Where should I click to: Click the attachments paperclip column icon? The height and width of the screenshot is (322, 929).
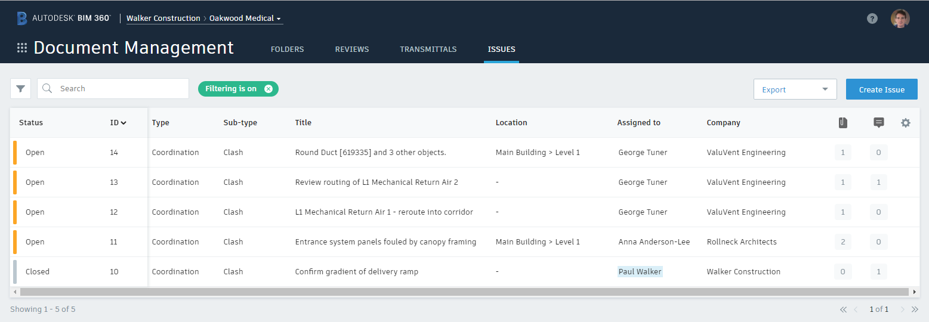pos(842,123)
